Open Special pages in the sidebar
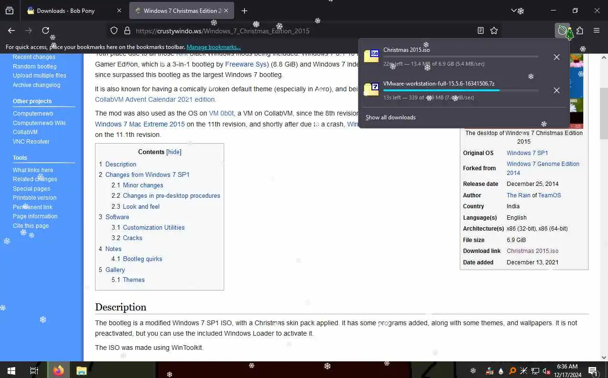This screenshot has width=608, height=378. [x=31, y=189]
